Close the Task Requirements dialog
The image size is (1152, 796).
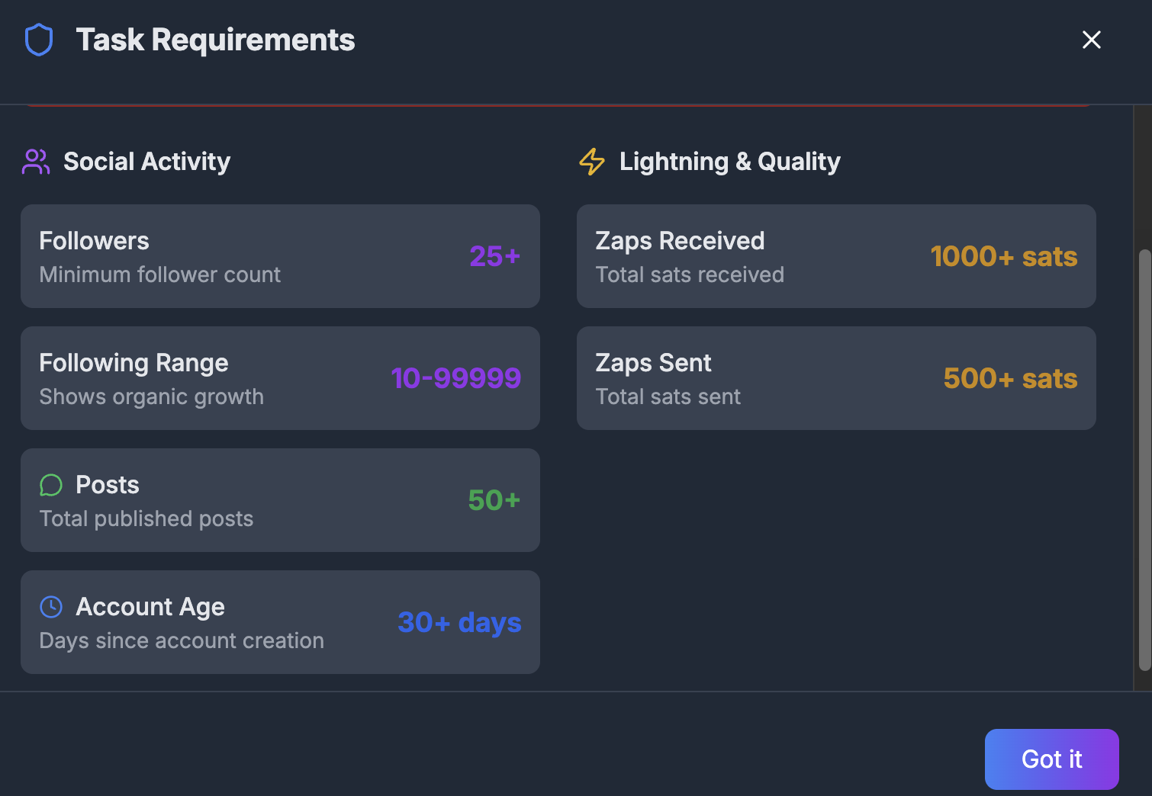[x=1092, y=40]
